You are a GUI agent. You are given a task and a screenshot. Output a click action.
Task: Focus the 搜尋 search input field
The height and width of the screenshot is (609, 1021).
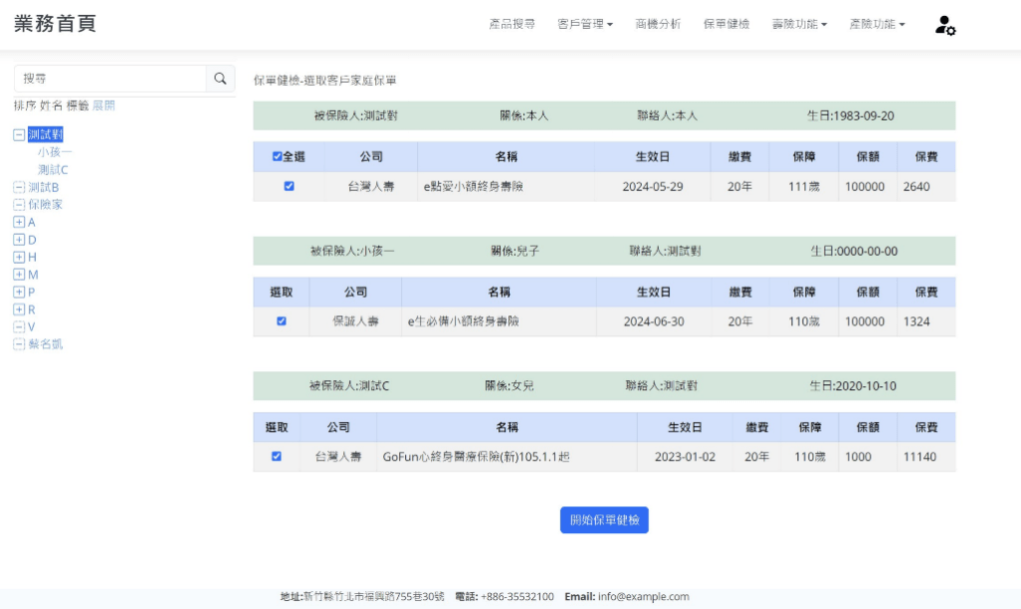tap(110, 78)
